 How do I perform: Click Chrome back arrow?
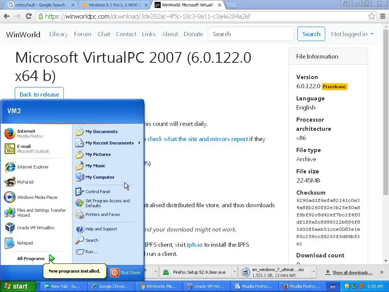click(7, 16)
